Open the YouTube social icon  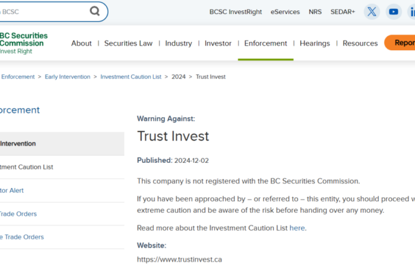(394, 12)
